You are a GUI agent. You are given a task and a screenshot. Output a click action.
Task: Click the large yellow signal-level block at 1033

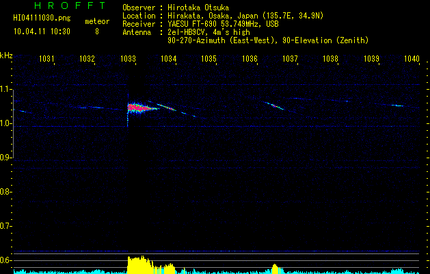[x=140, y=264]
